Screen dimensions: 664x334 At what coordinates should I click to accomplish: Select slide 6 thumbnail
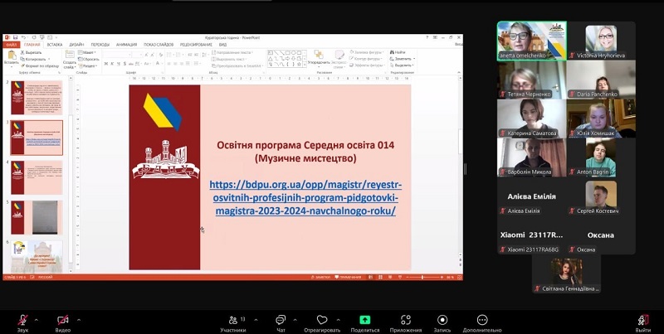[x=37, y=256]
